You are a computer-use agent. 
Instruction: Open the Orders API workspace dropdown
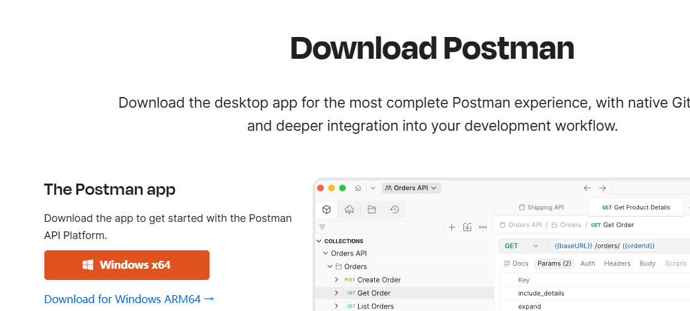411,188
